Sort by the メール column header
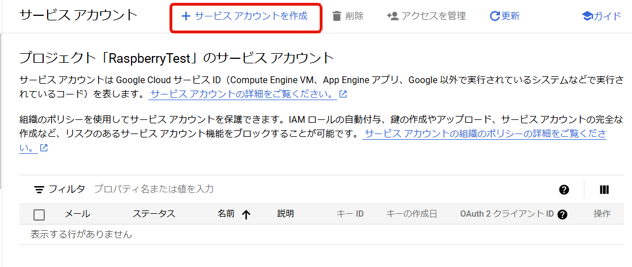The height and width of the screenshot is (267, 632). tap(78, 214)
